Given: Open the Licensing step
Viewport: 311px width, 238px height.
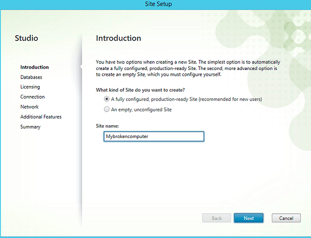Looking at the screenshot, I should pyautogui.click(x=30, y=87).
